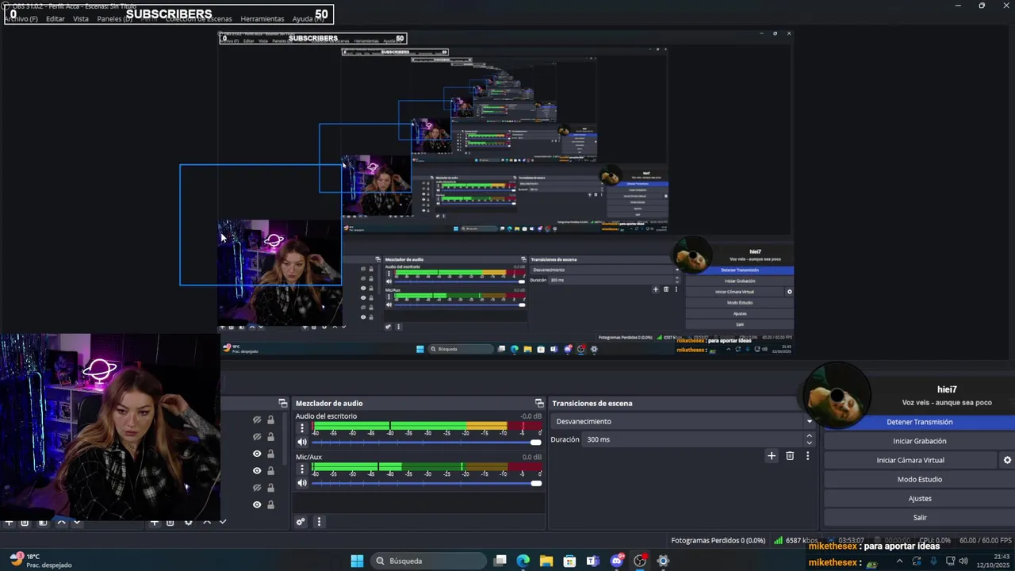1015x571 pixels.
Task: Open the weather widget showing 18°C
Action: pyautogui.click(x=40, y=561)
